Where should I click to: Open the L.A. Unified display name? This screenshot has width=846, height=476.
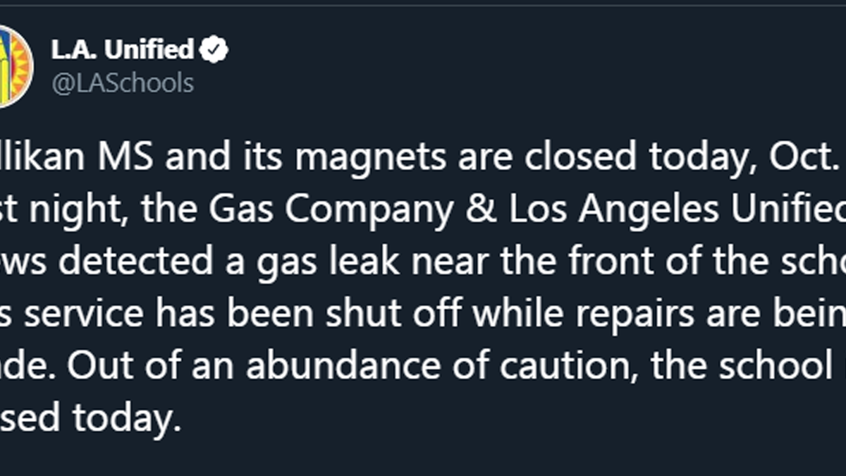122,50
